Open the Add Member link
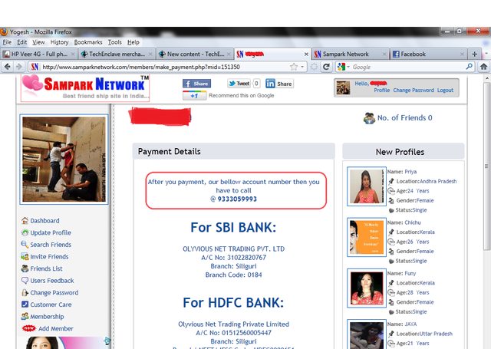 (56, 328)
